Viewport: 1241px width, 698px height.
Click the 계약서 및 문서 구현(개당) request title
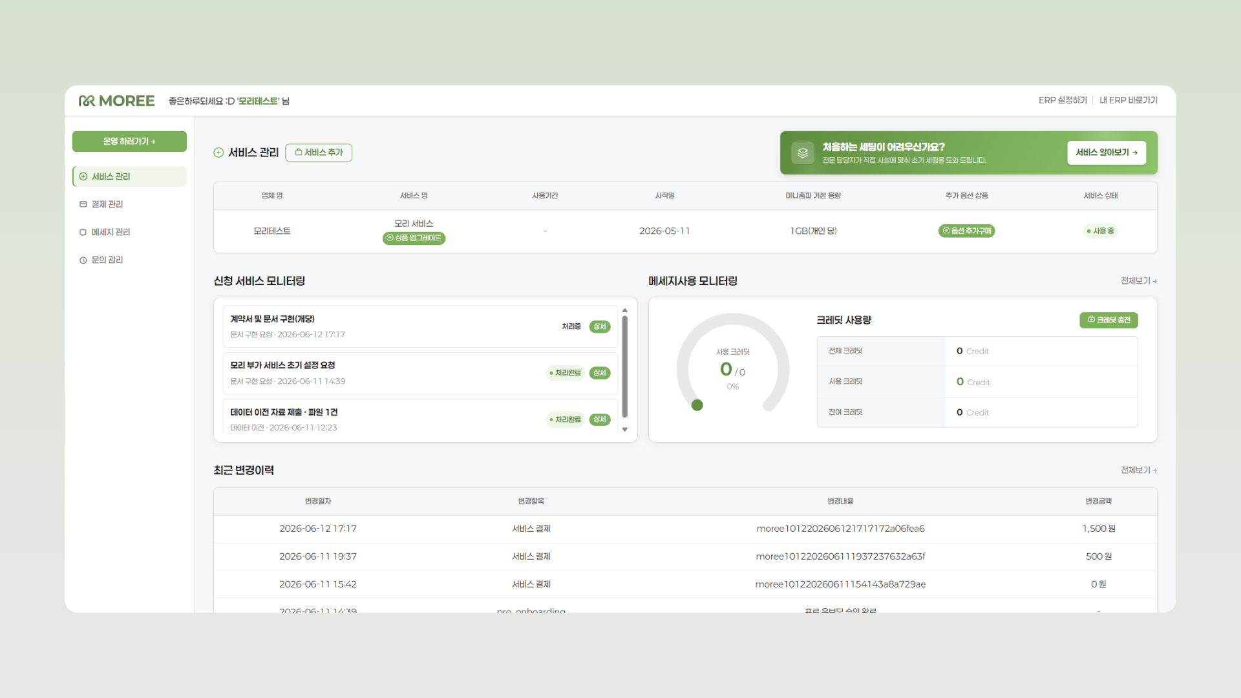[272, 319]
